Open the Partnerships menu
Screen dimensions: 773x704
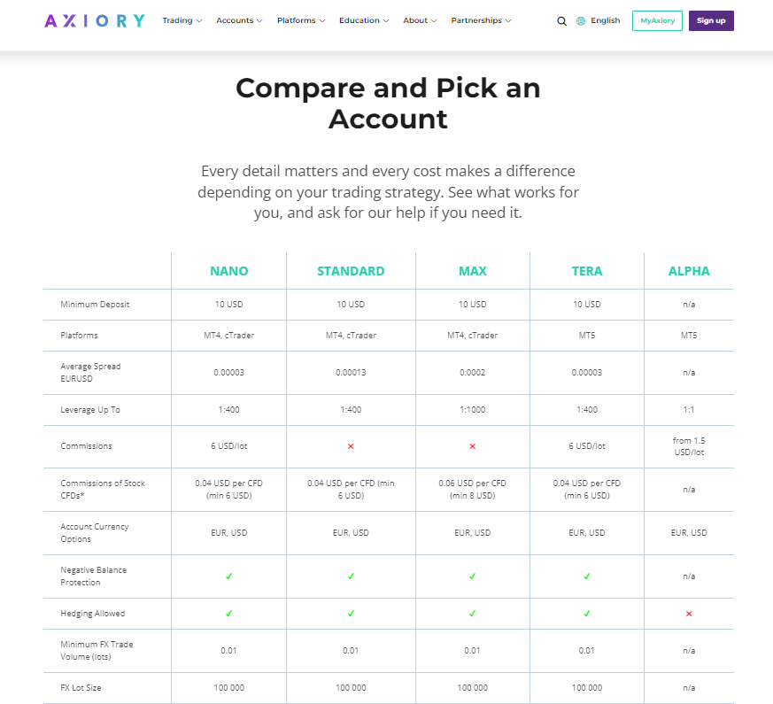click(x=481, y=20)
